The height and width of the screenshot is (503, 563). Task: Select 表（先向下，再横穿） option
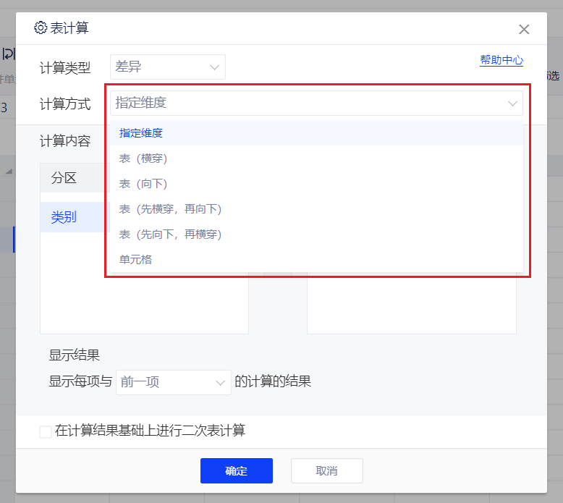coord(170,234)
